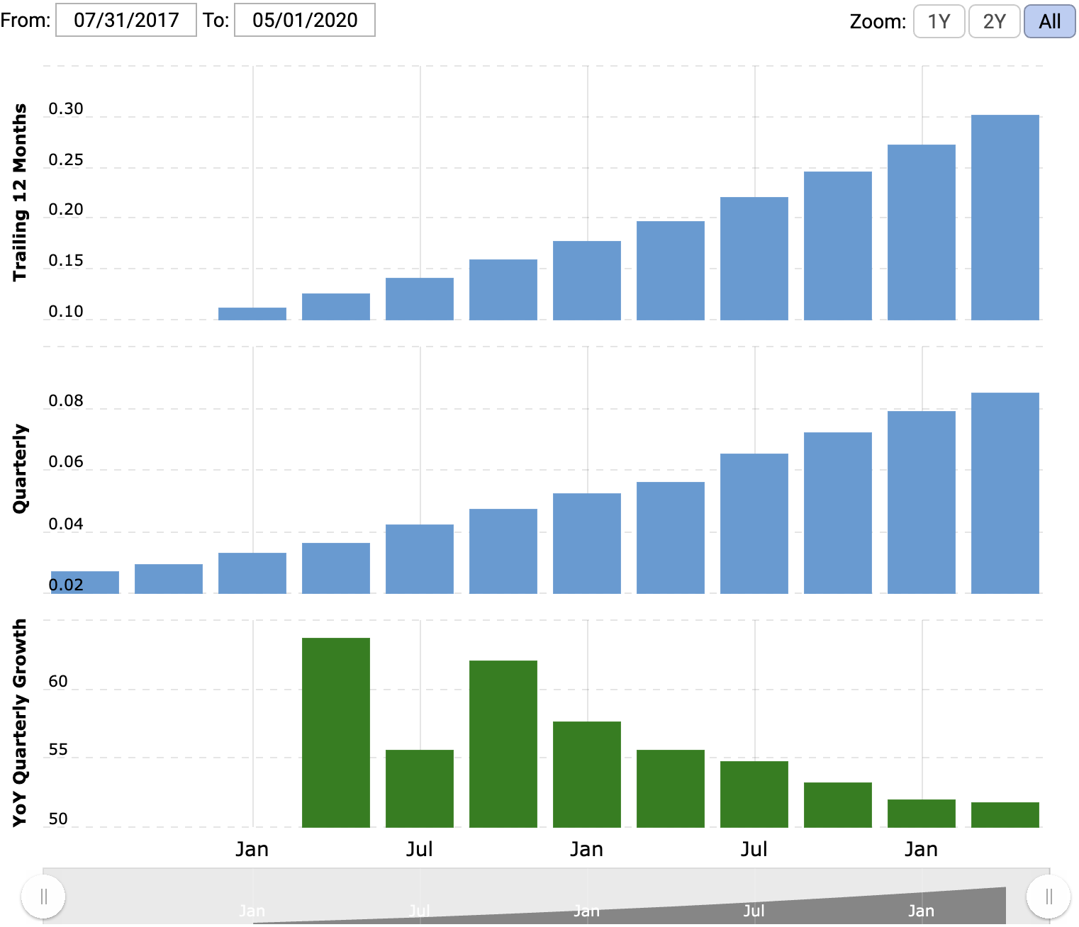Click the tallest Trailing 12 Months bar
This screenshot has width=1079, height=927.
(1005, 218)
